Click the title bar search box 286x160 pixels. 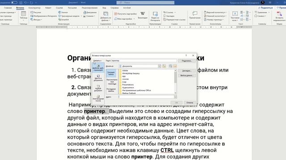tap(145, 3)
